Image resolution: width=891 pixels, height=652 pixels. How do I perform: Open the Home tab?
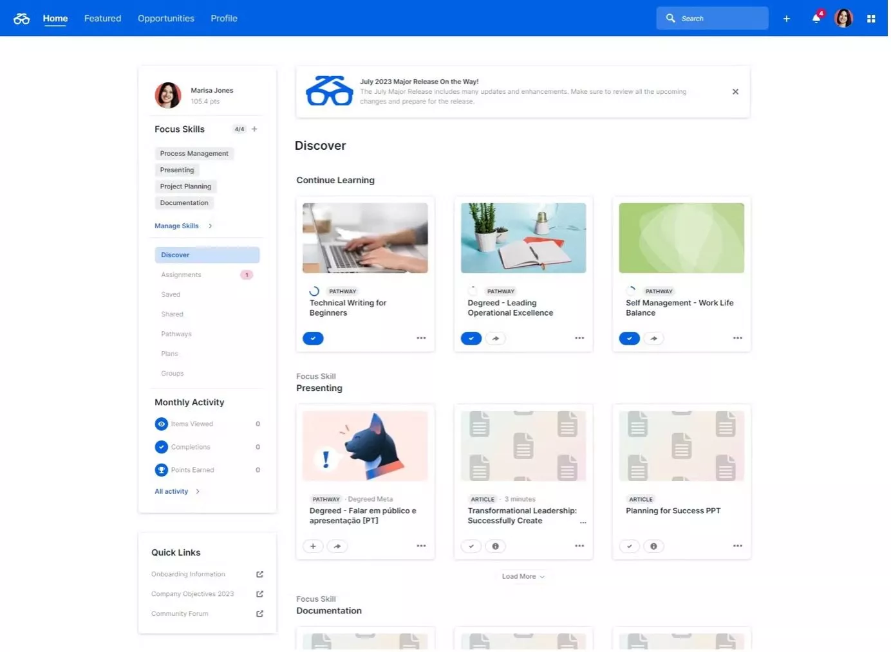coord(55,19)
